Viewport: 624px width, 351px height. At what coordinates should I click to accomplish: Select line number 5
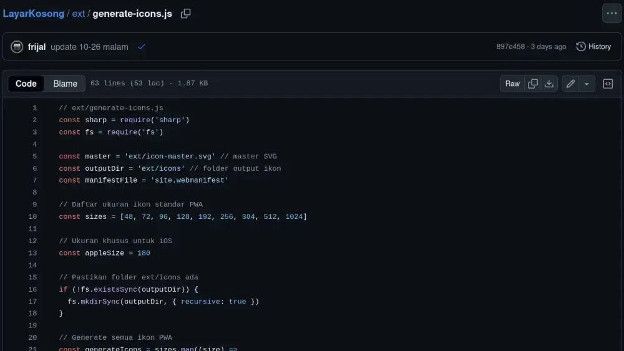[34, 156]
